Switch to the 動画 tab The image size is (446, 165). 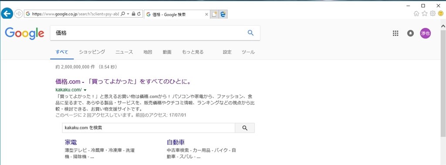pos(167,52)
